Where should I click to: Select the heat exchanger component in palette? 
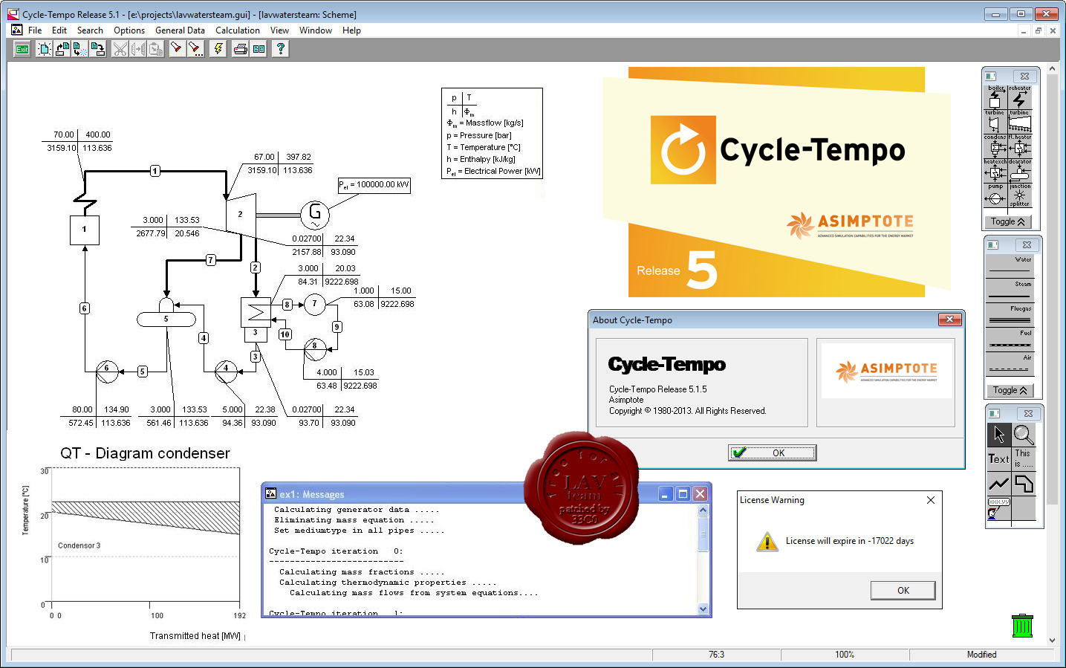point(995,171)
